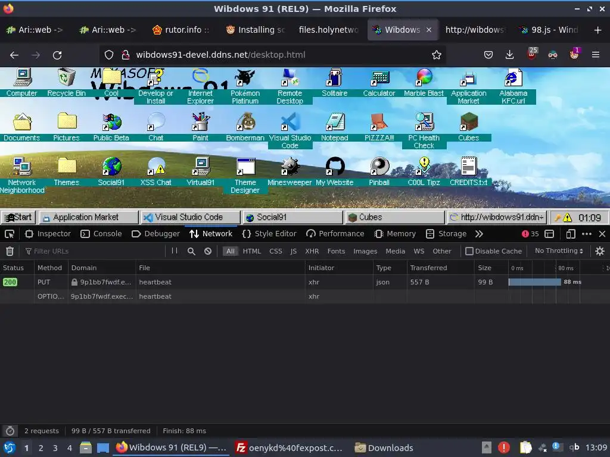Viewport: 610px width, 457px height.
Task: Open network settings gear menu
Action: click(599, 252)
